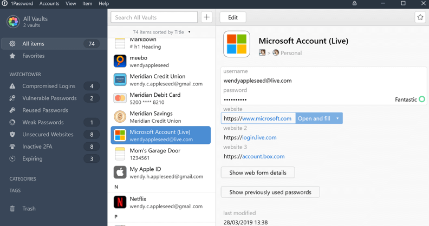The image size is (429, 226).
Task: Select Vulnerable Passwords in Watchtower
Action: pyautogui.click(x=54, y=98)
